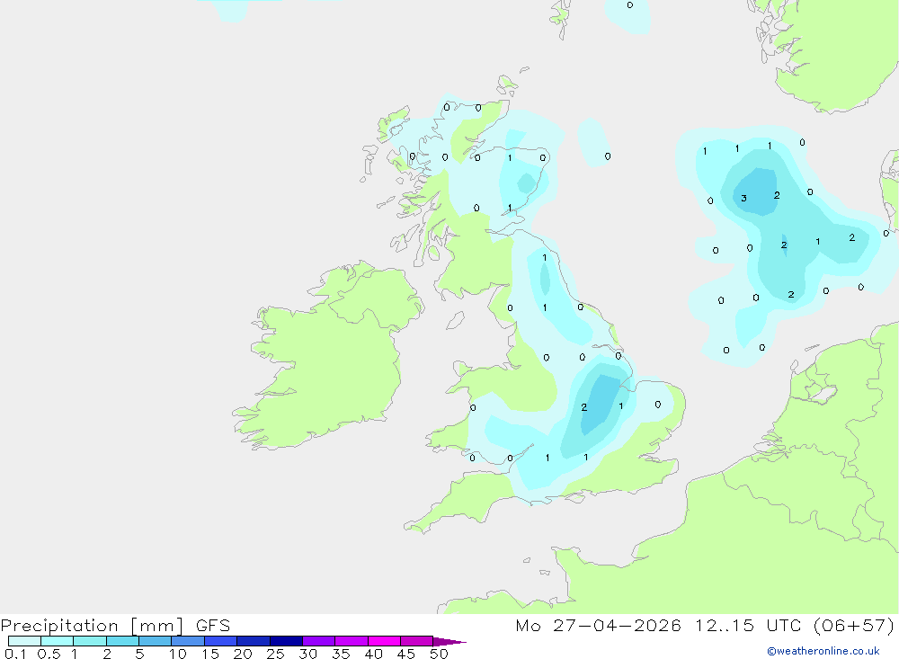The height and width of the screenshot is (659, 899).
Task: Select the 35–40 mm violet legend swatch
Action: pos(351,641)
